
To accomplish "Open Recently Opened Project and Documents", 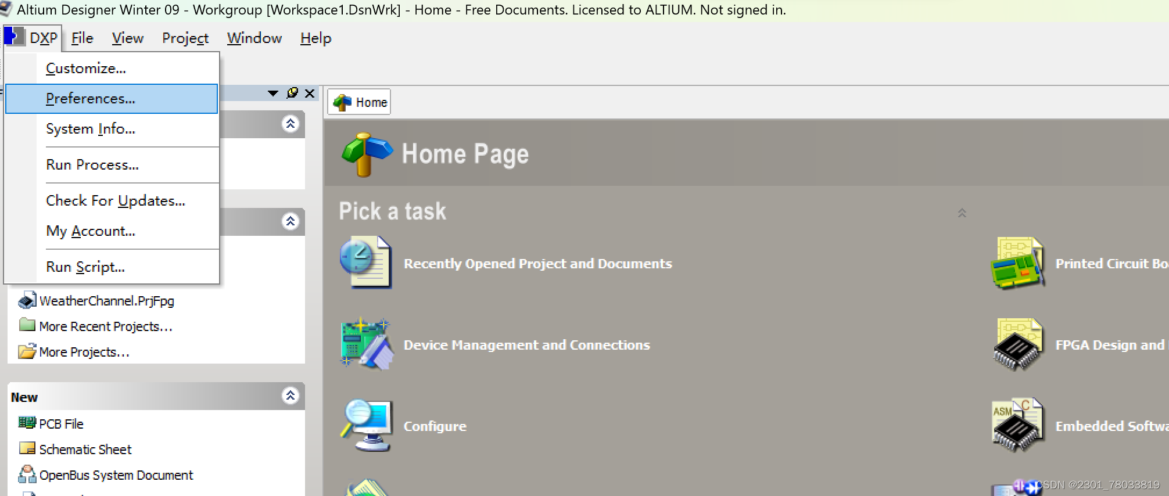I will (x=538, y=264).
